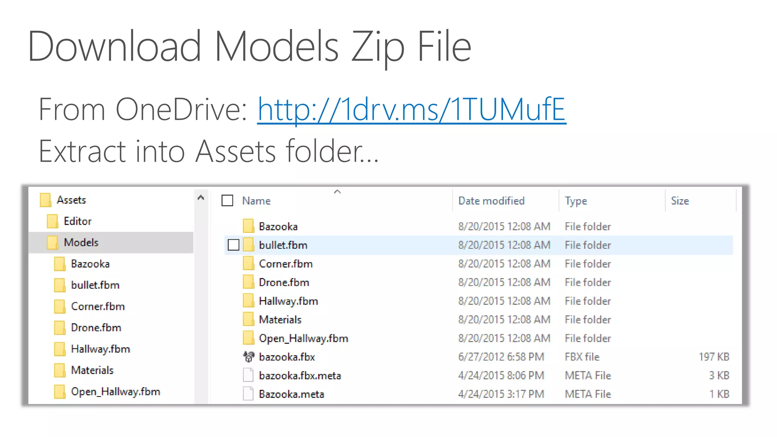This screenshot has height=437, width=777.
Task: Click the bazooka.fbx.meta file icon
Action: point(248,375)
